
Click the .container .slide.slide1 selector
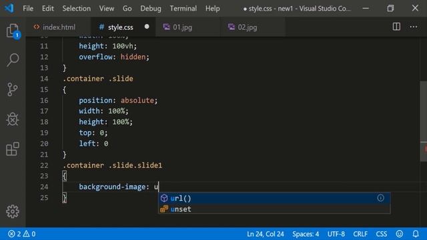pyautogui.click(x=113, y=165)
